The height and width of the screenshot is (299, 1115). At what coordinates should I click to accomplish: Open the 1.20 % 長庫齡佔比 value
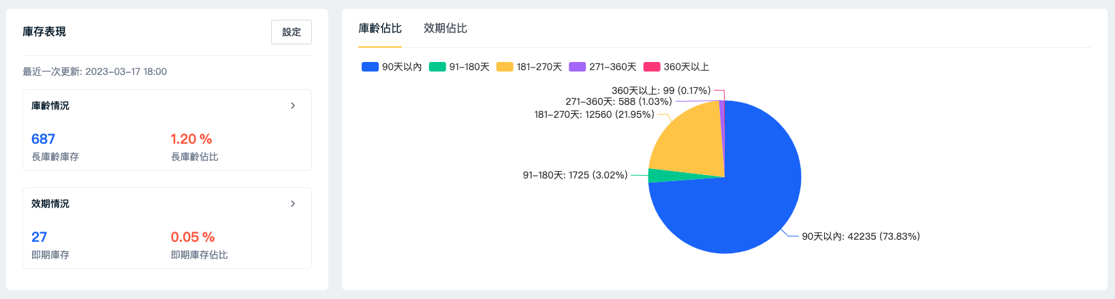pyautogui.click(x=191, y=139)
